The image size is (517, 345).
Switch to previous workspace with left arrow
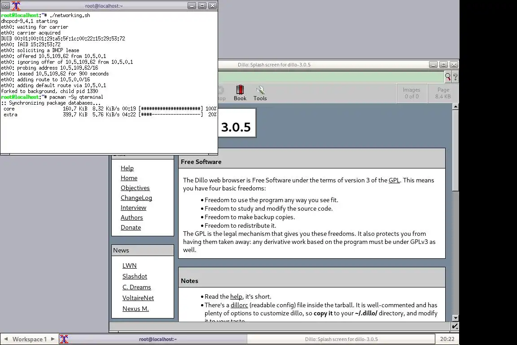5,339
